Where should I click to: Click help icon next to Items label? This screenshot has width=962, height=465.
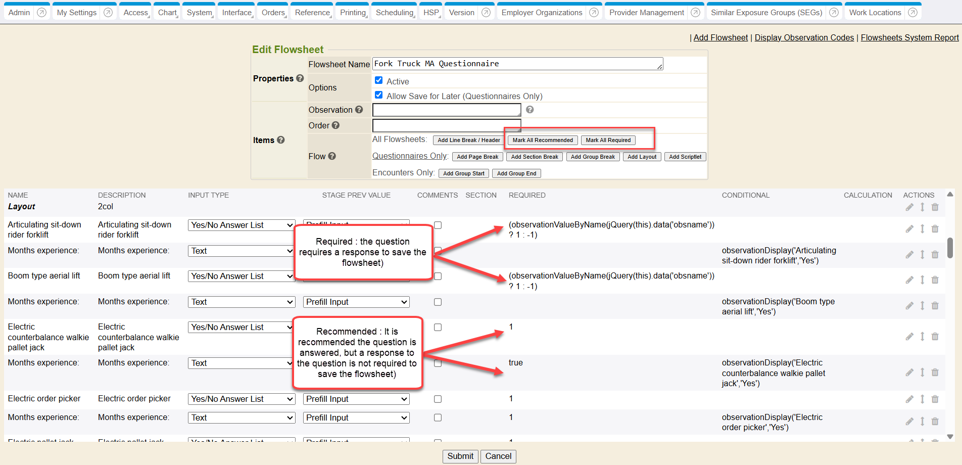coord(281,140)
